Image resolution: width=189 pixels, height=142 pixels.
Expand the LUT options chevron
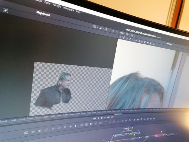click(104, 29)
